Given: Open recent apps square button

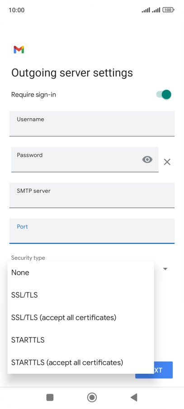Looking at the screenshot, I should tap(50, 397).
